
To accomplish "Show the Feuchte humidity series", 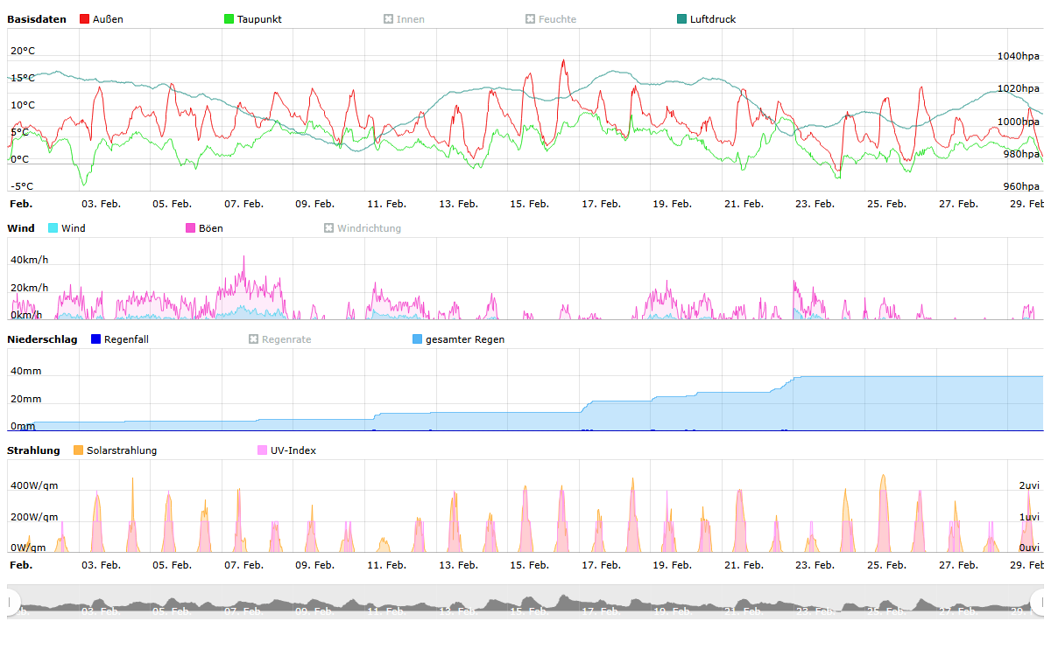I will click(531, 19).
